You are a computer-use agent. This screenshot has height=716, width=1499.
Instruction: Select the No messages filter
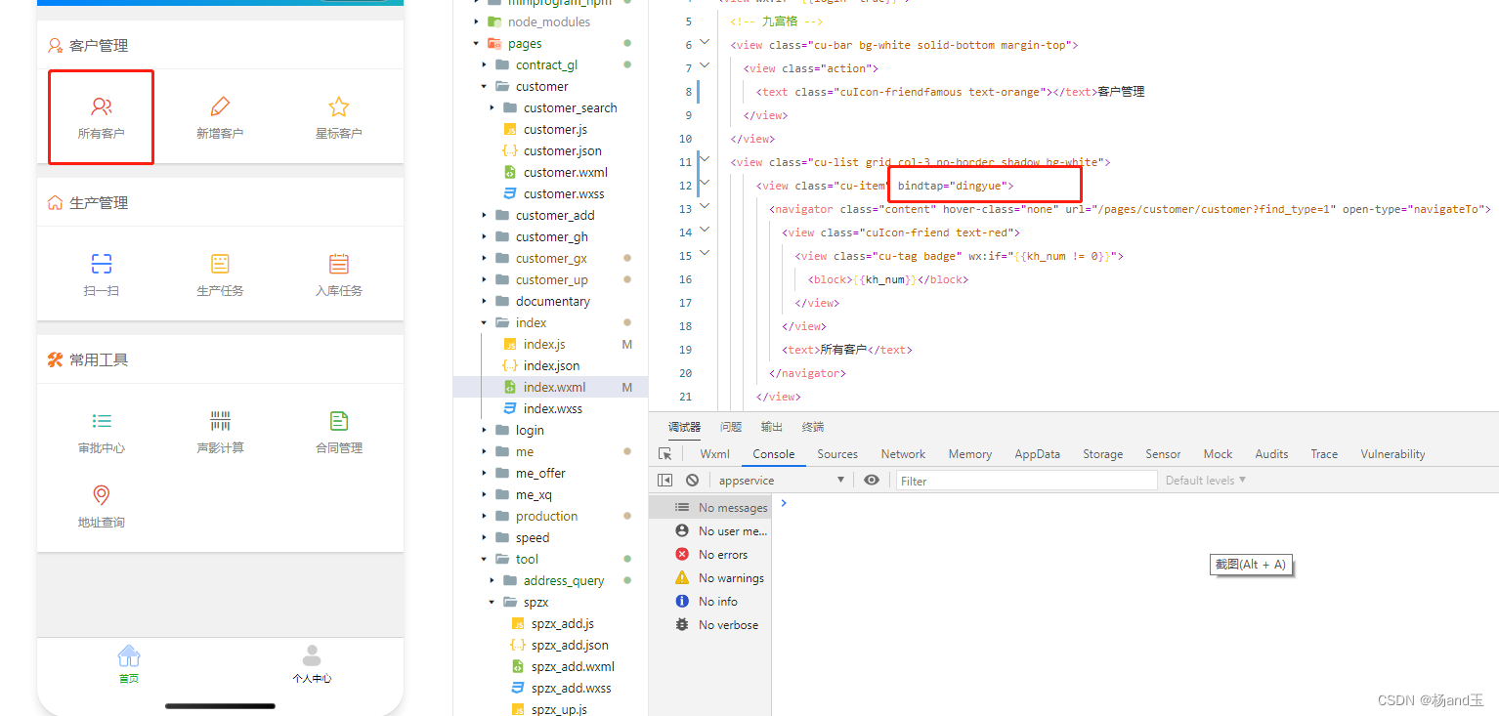point(710,508)
